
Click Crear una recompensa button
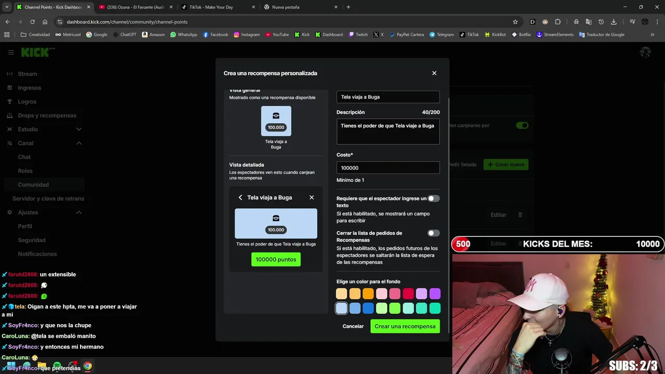pos(405,326)
